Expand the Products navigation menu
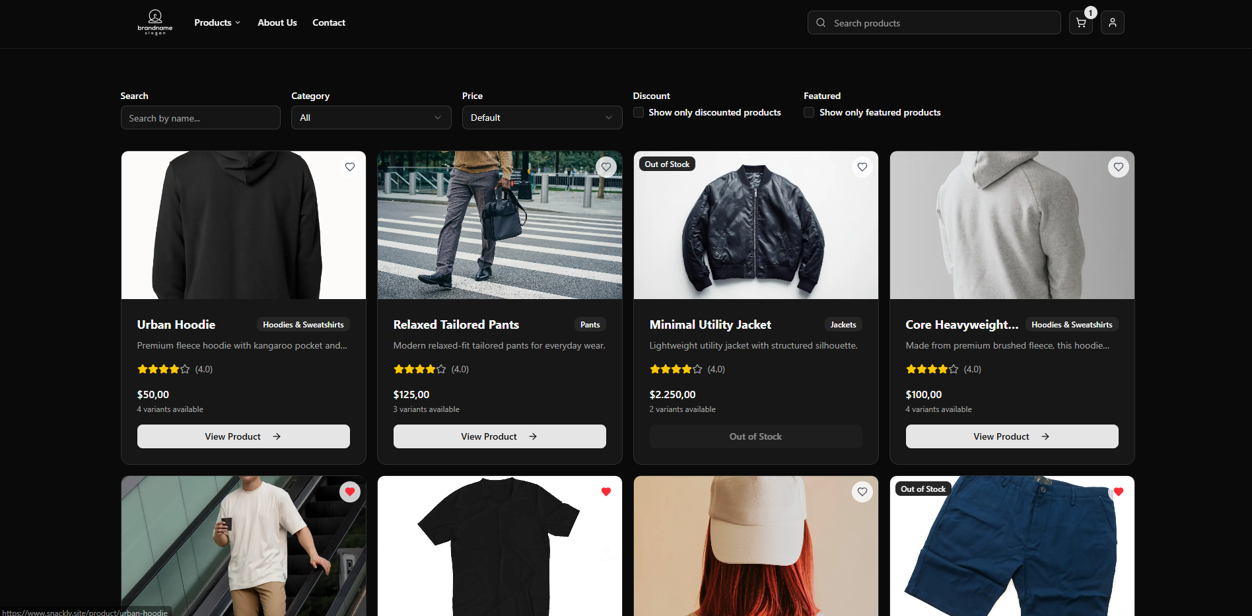Screen dimensions: 1252x616 pos(217,22)
